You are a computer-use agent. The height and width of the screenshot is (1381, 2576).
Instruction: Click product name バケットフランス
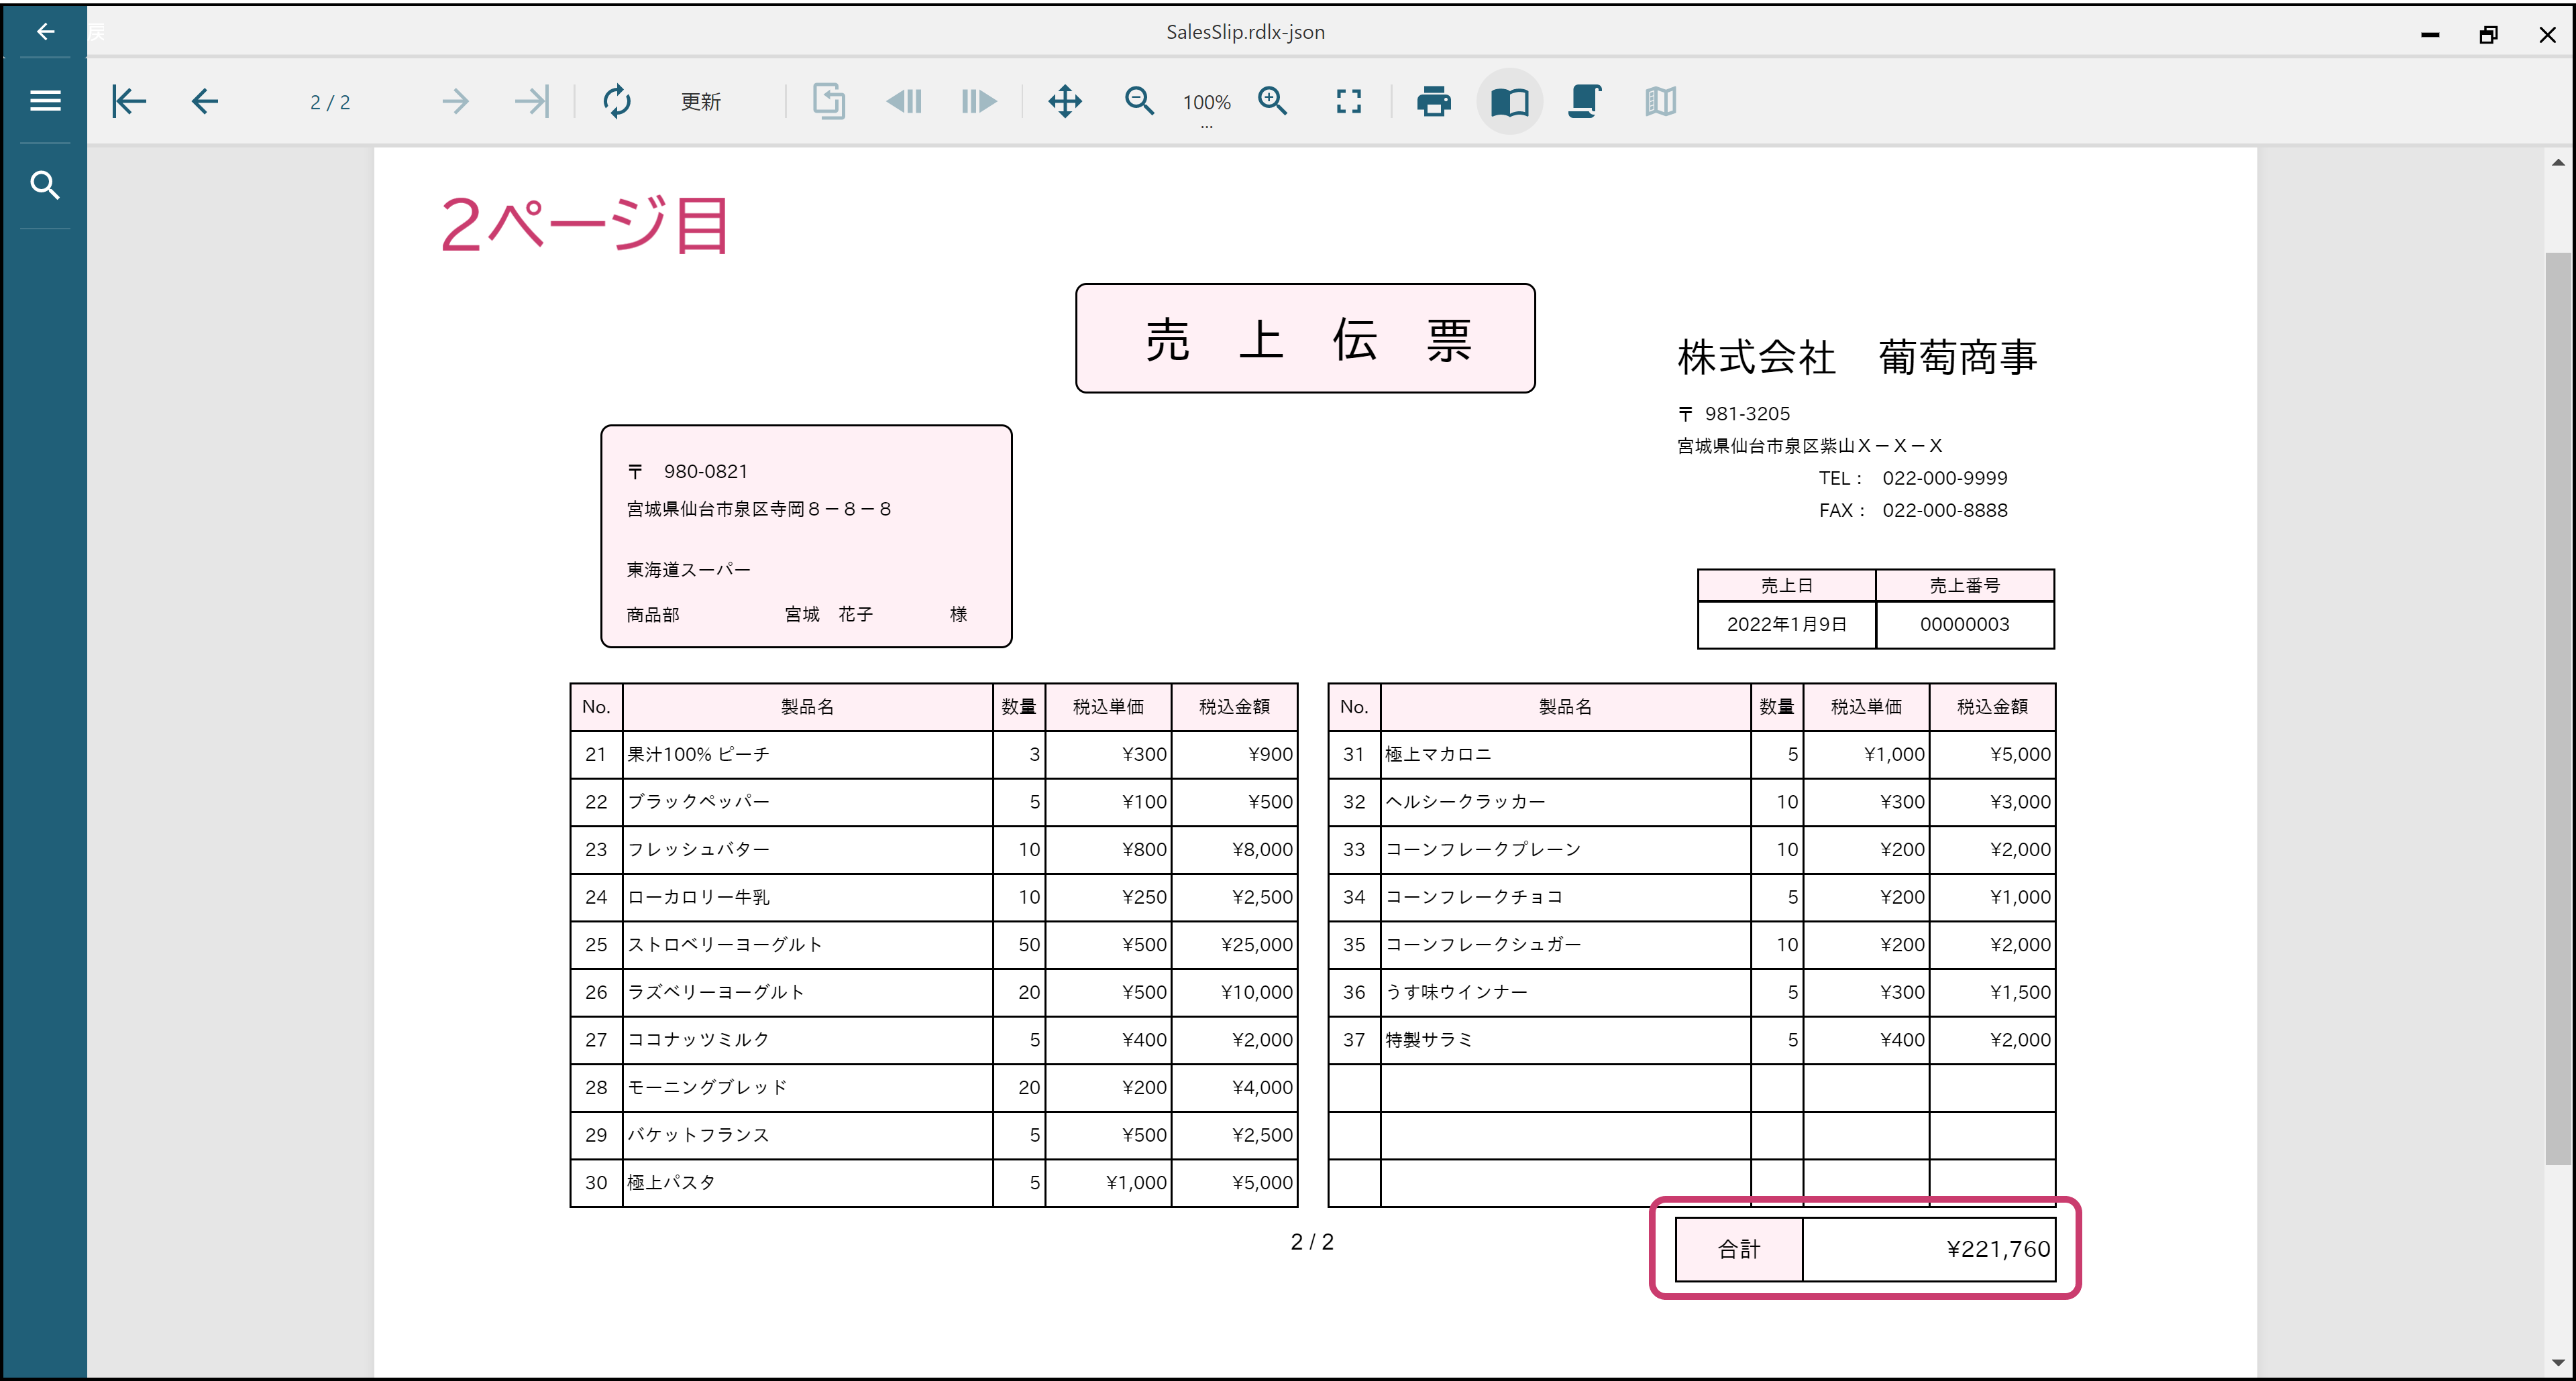point(698,1135)
